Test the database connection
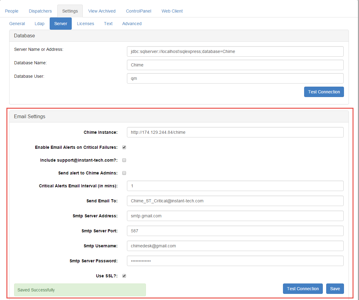359x300 pixels. point(324,92)
